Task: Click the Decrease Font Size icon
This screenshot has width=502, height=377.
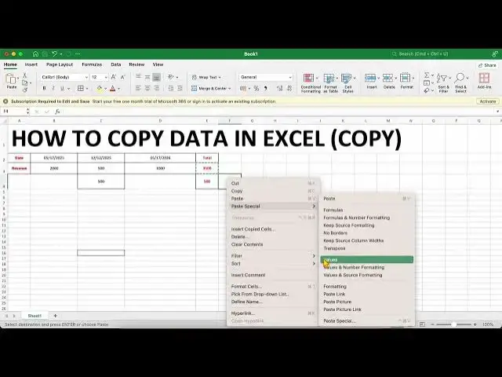Action: [122, 77]
